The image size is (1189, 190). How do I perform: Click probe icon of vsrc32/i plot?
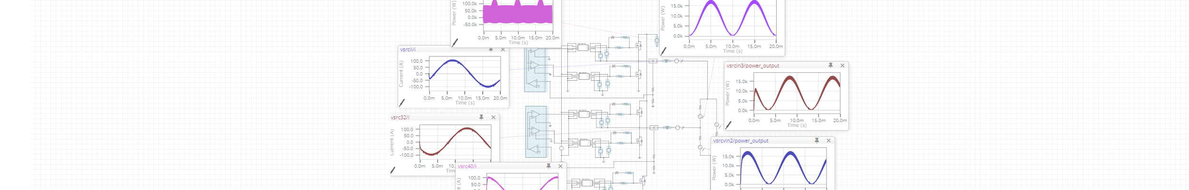pyautogui.click(x=393, y=170)
